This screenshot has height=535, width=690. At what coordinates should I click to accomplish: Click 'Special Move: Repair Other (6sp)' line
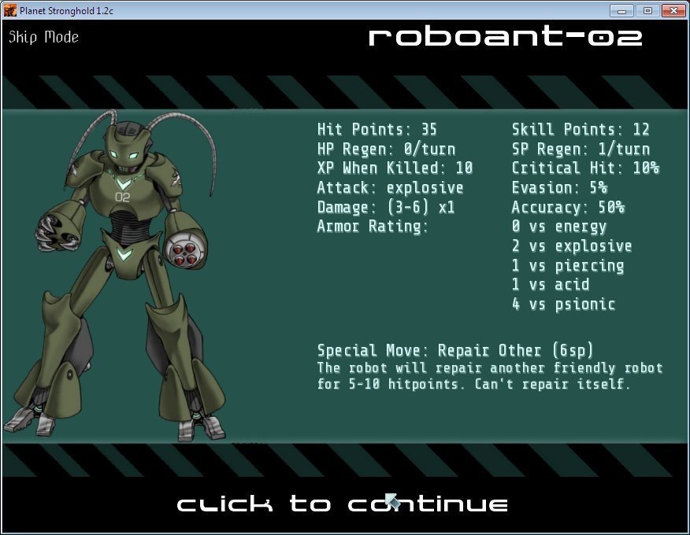[x=455, y=351]
